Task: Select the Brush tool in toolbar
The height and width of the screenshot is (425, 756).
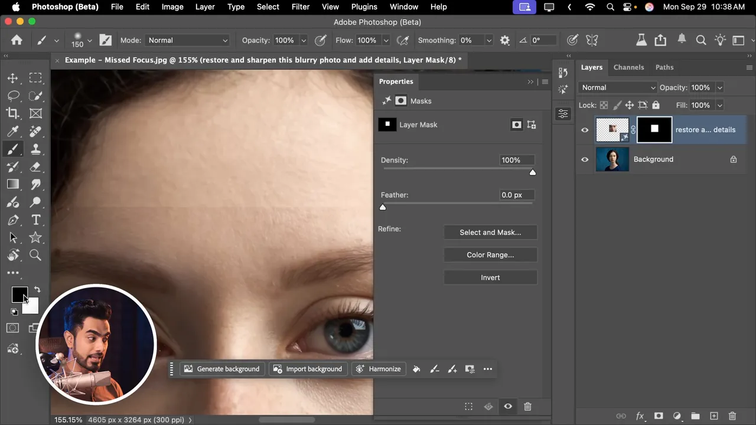Action: pyautogui.click(x=12, y=149)
